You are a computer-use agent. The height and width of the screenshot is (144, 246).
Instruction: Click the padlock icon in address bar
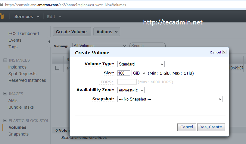click(2, 5)
